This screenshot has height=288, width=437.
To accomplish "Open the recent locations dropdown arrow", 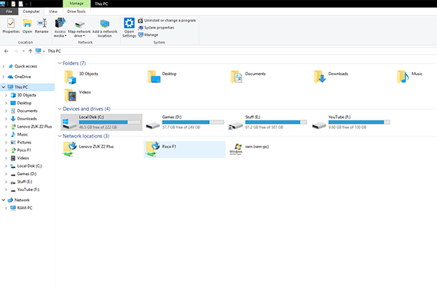I will click(23, 51).
